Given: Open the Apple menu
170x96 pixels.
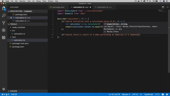Looking at the screenshot, I should pos(3,1).
